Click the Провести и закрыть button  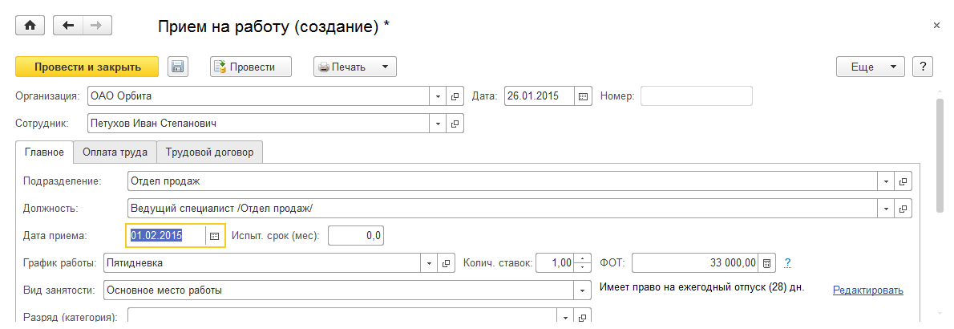click(87, 67)
